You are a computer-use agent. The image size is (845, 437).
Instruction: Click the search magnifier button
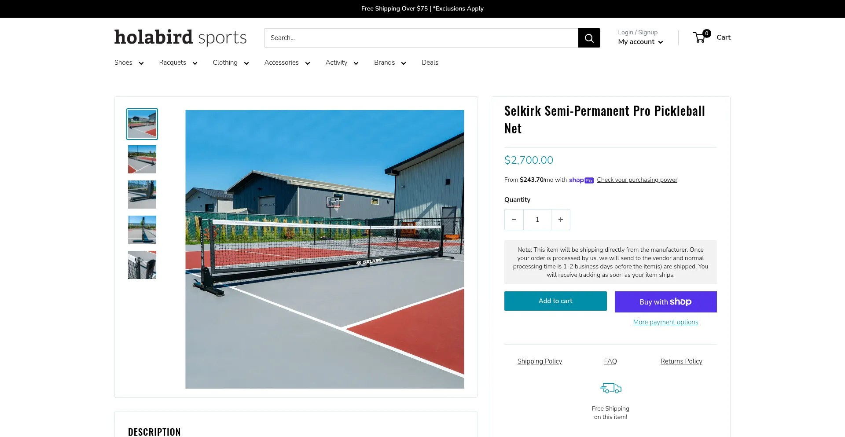click(589, 38)
